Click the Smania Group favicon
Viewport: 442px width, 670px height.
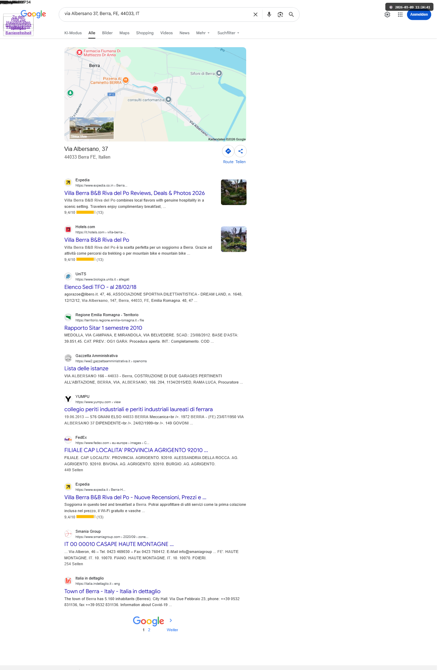[x=68, y=534]
